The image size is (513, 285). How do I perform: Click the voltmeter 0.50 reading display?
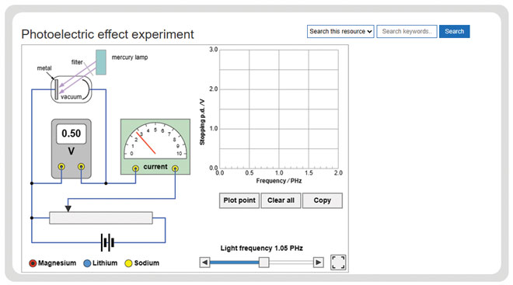(72, 134)
